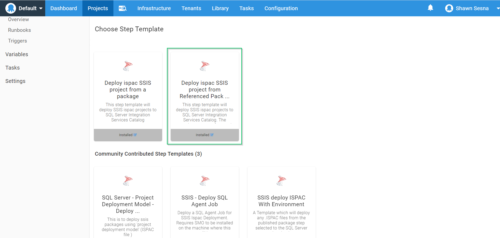Go to the Library tab
This screenshot has height=238, width=500.
(x=220, y=8)
